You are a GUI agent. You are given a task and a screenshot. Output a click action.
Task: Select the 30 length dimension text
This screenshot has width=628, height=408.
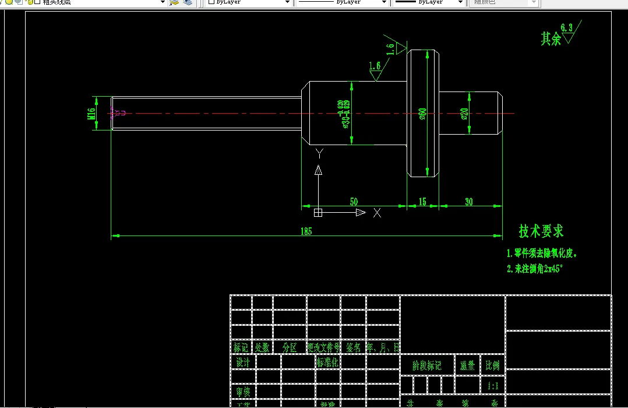click(x=469, y=202)
